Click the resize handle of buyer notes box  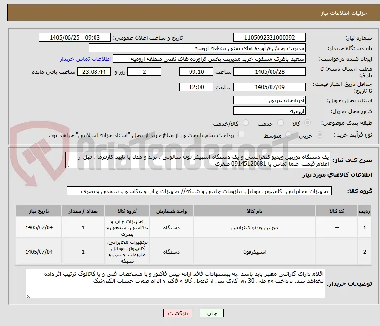28,296
